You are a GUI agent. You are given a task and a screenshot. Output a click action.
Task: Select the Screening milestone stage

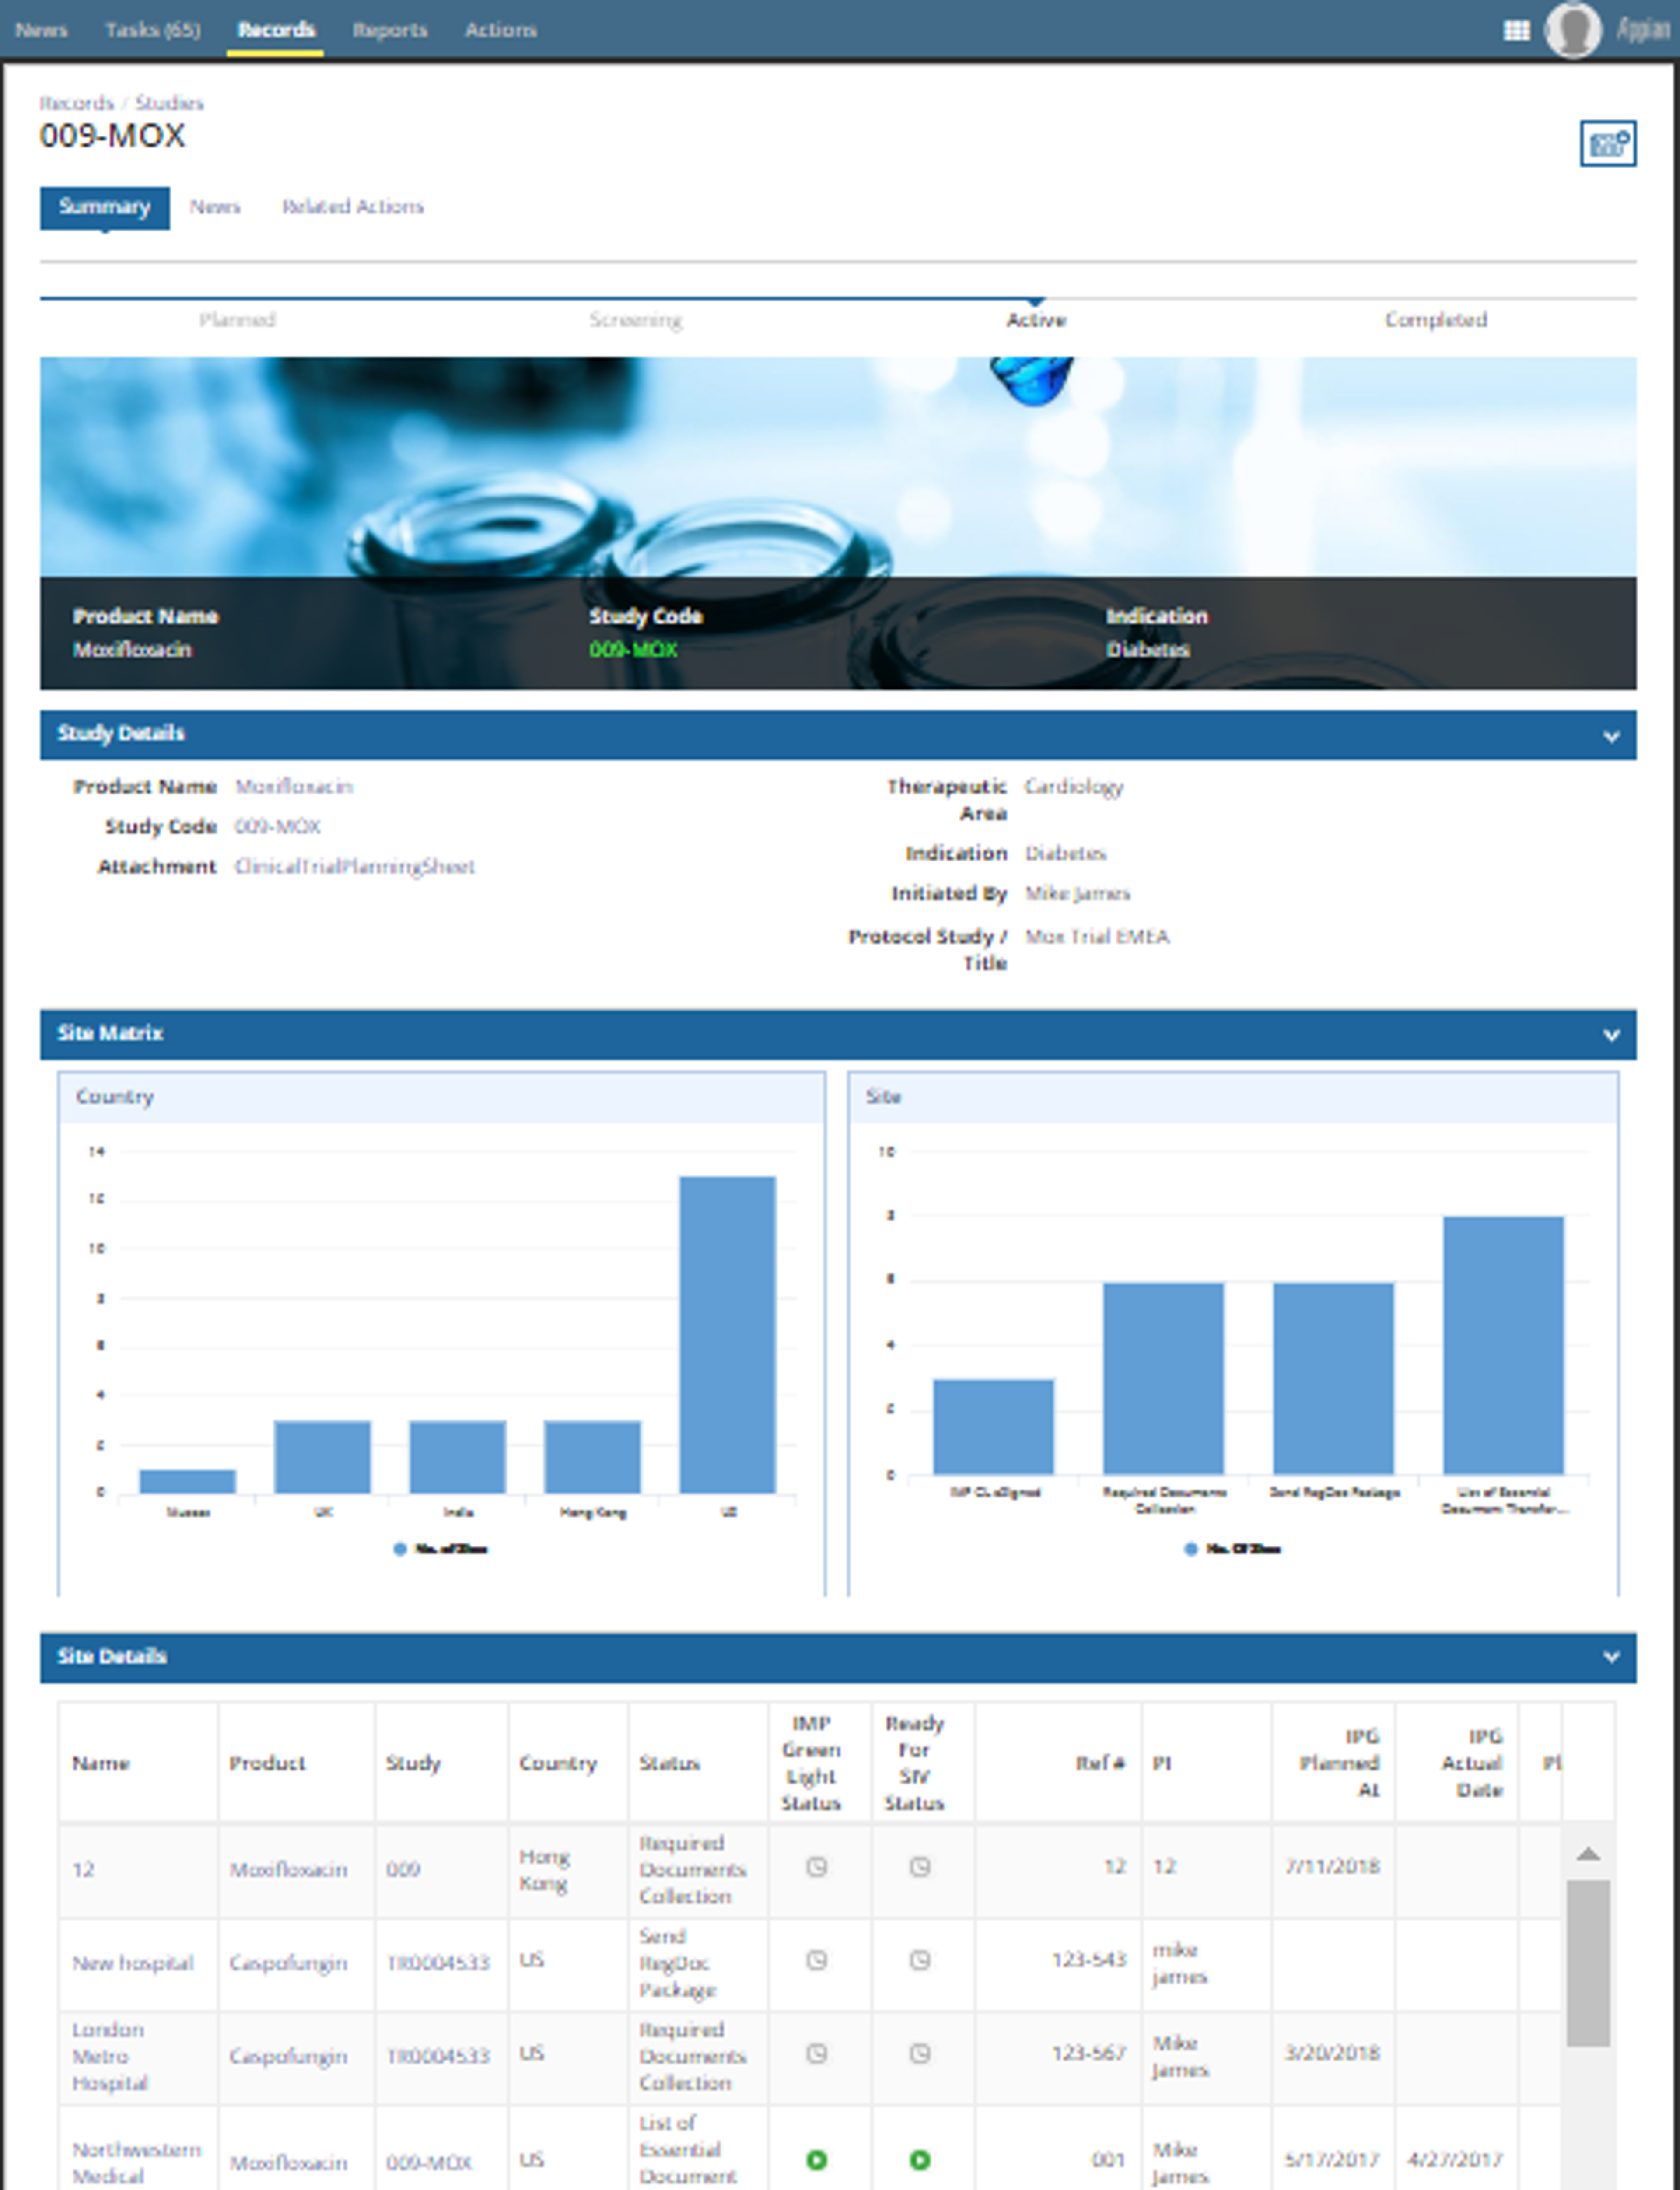click(x=636, y=320)
